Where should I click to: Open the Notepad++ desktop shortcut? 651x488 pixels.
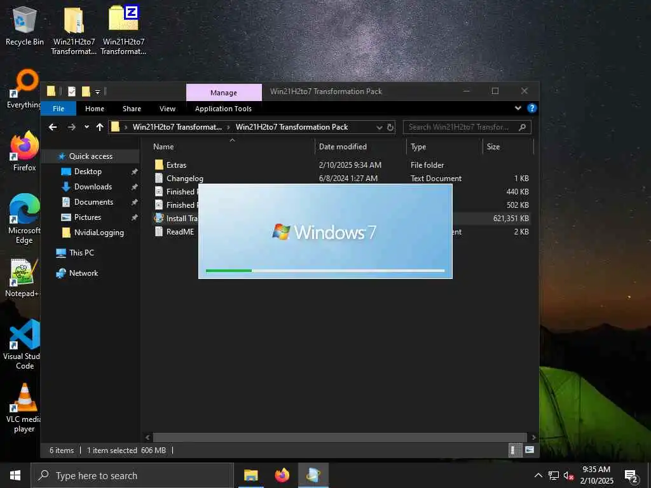click(23, 278)
